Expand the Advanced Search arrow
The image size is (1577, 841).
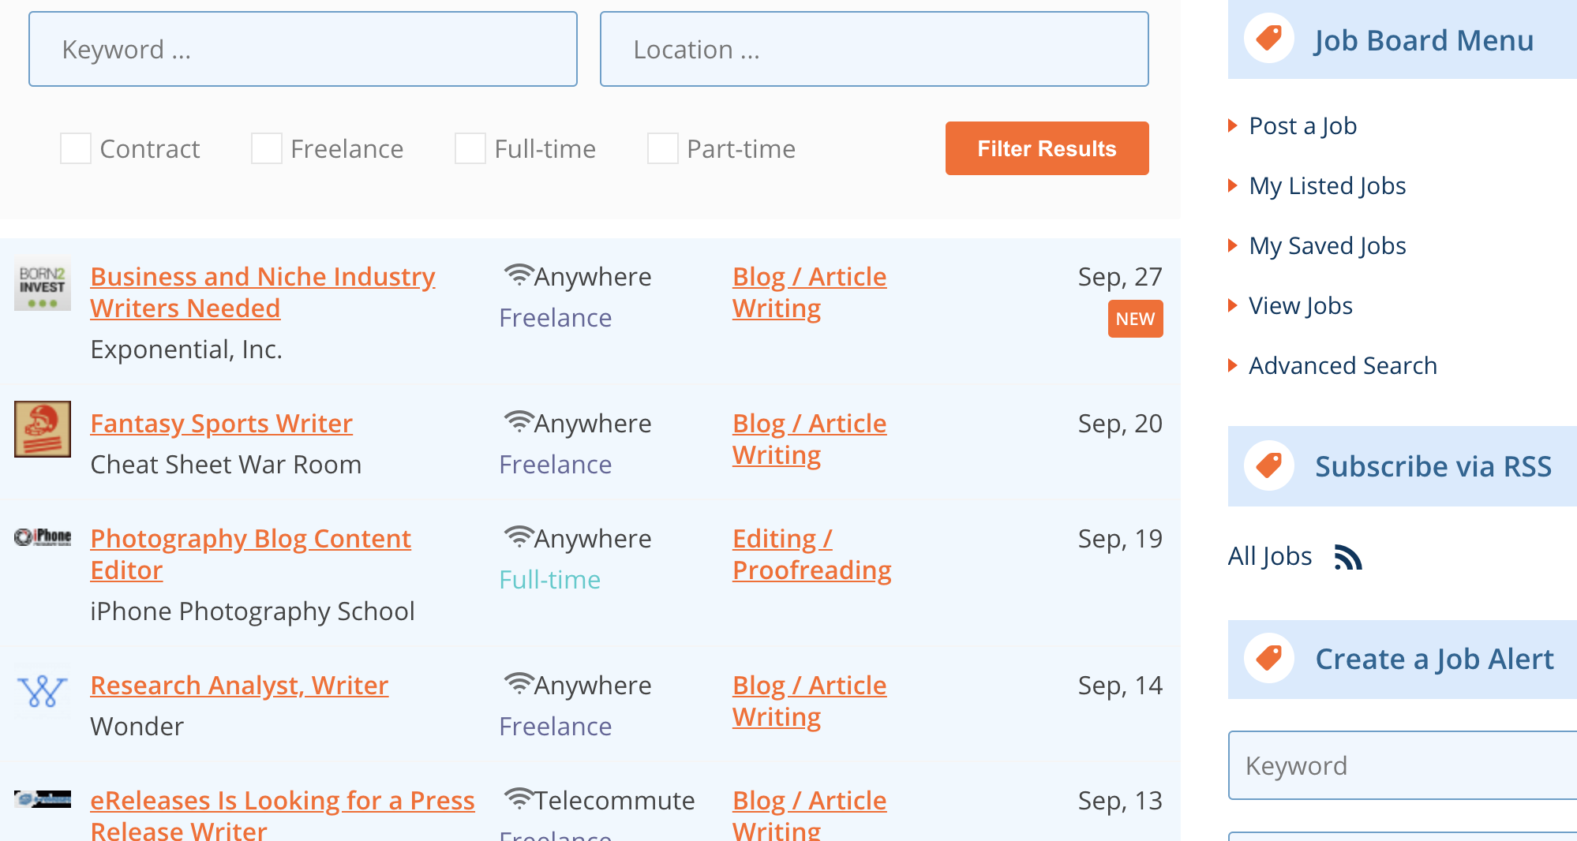click(x=1232, y=365)
